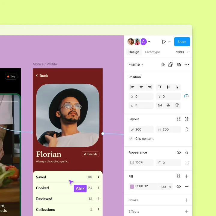Viewport: 216px width, 216px height.
Task: Expand the collaborators avatar dropdown chevron
Action: [149, 42]
